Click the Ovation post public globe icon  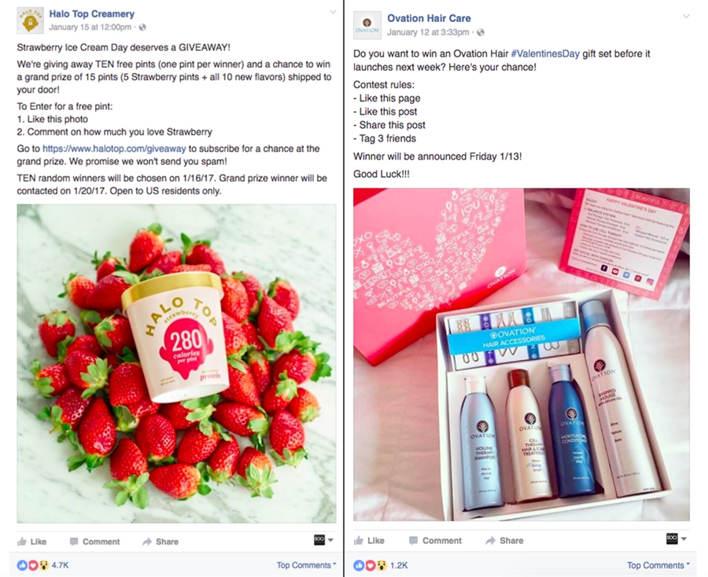(481, 32)
